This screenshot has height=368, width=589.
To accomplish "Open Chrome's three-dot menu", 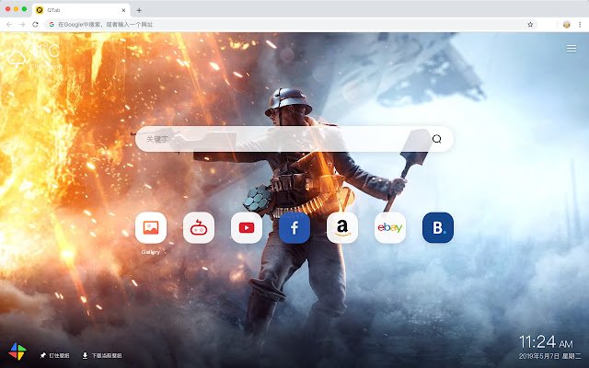I will pos(580,25).
